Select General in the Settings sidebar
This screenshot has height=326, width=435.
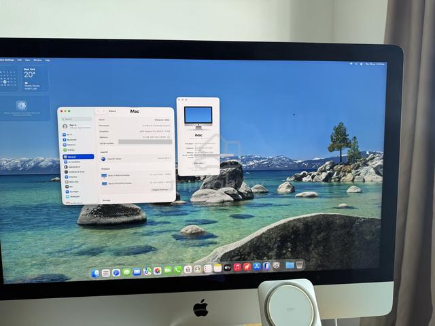click(x=78, y=157)
